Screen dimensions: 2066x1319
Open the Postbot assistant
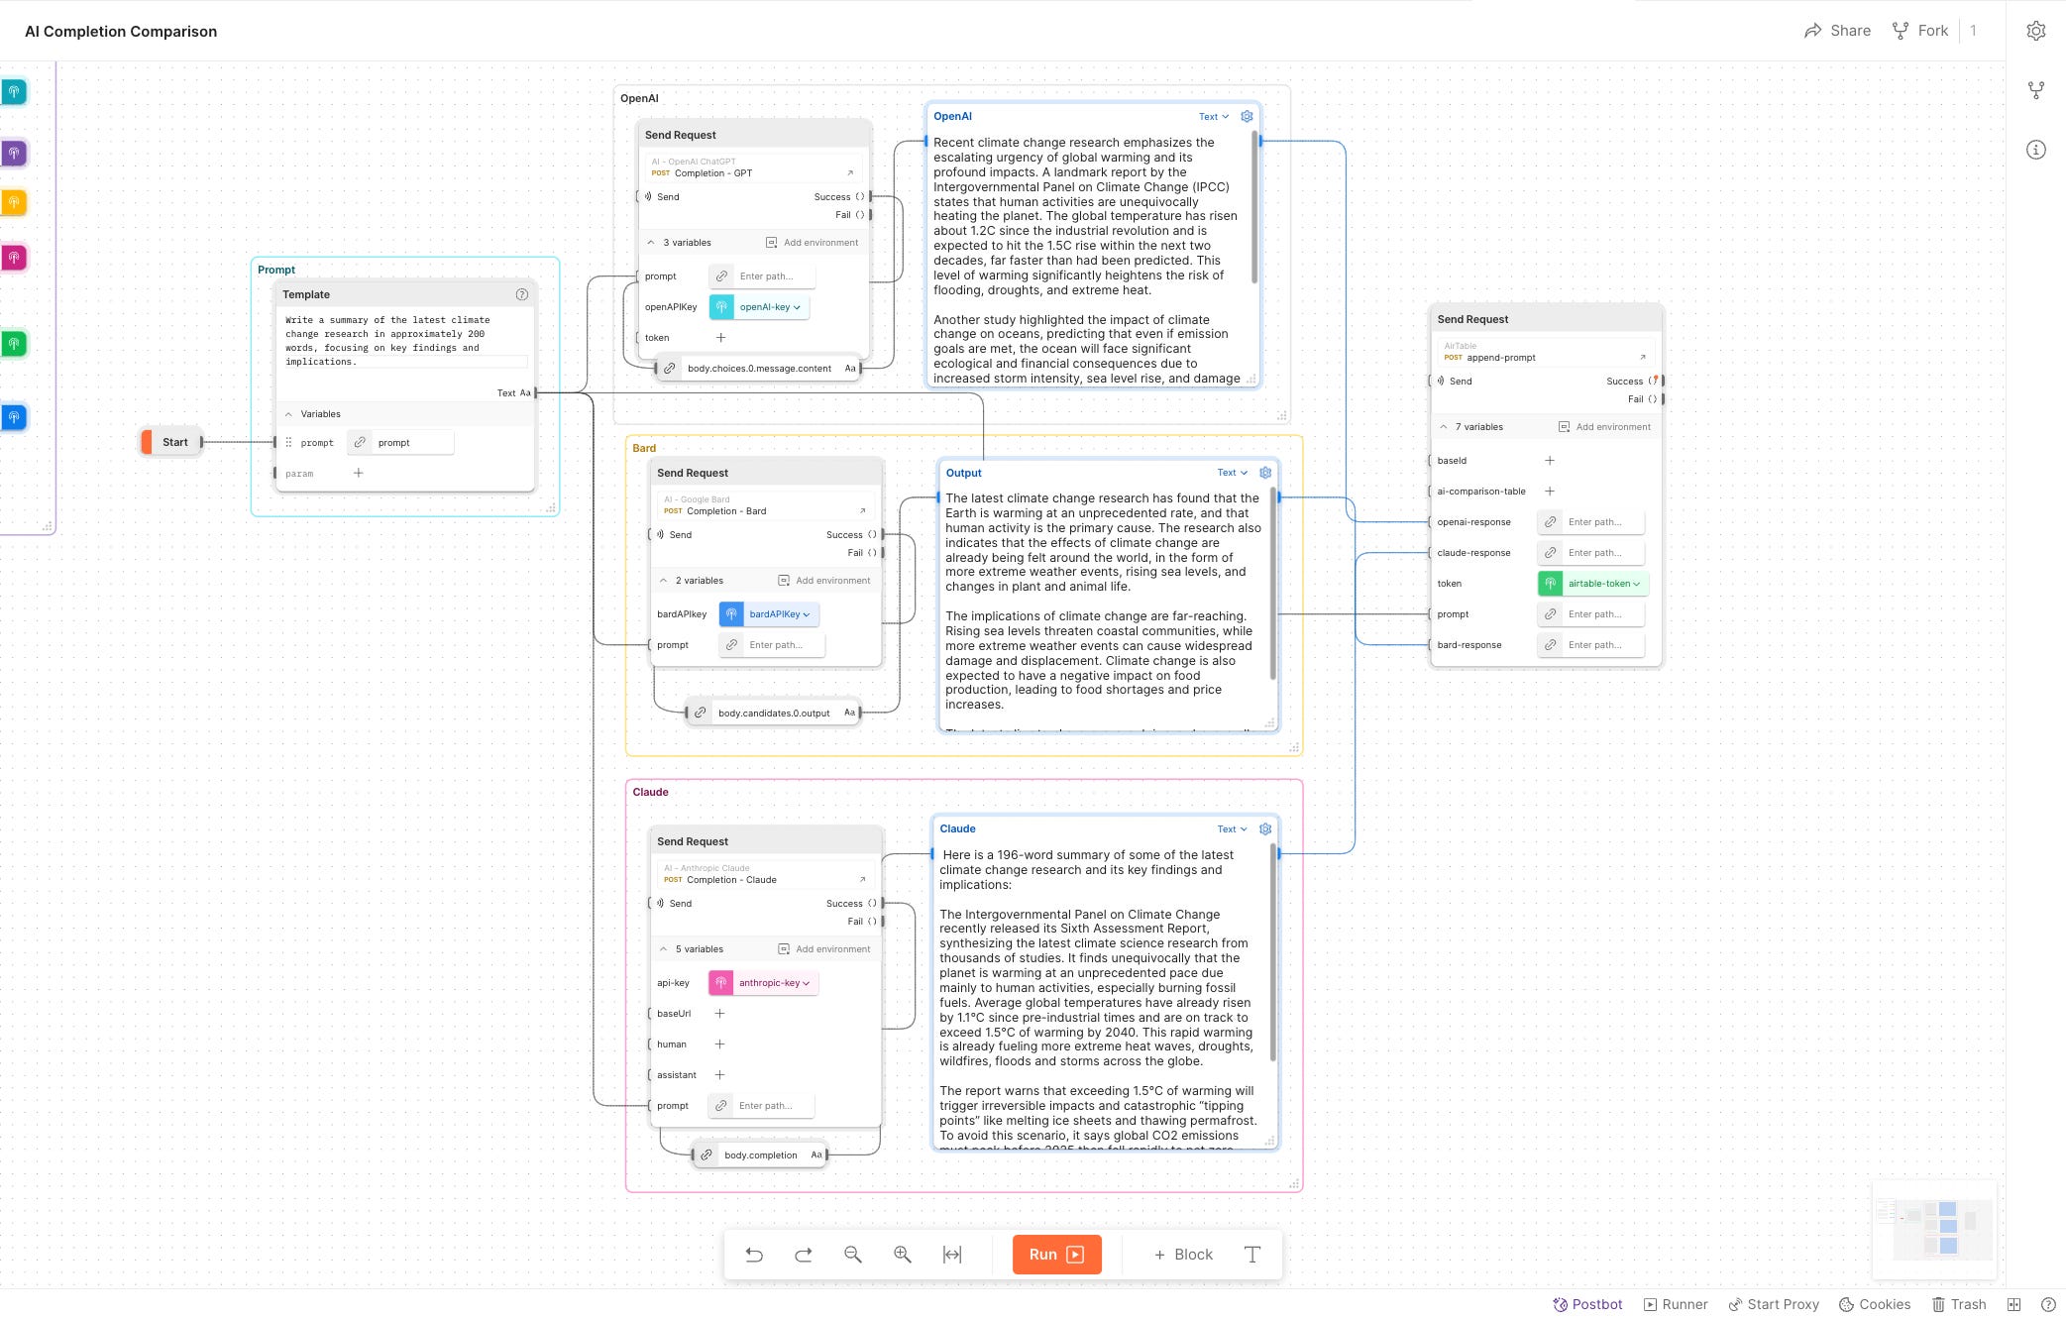[1586, 1304]
